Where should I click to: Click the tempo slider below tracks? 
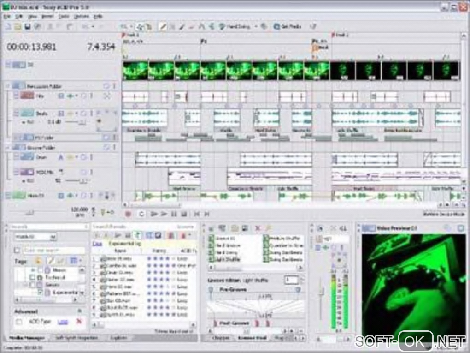coord(29,213)
